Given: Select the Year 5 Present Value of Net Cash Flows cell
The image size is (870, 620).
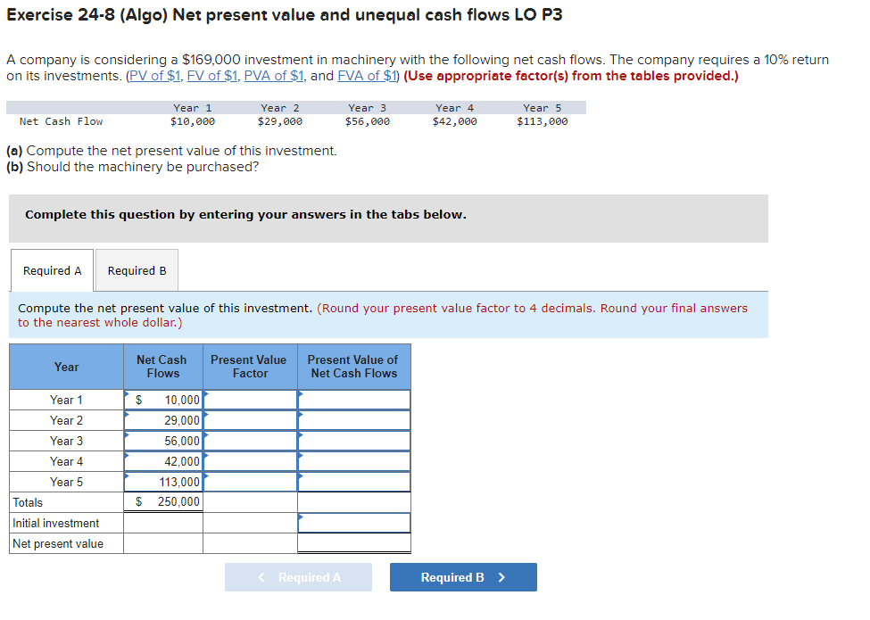Looking at the screenshot, I should point(353,482).
